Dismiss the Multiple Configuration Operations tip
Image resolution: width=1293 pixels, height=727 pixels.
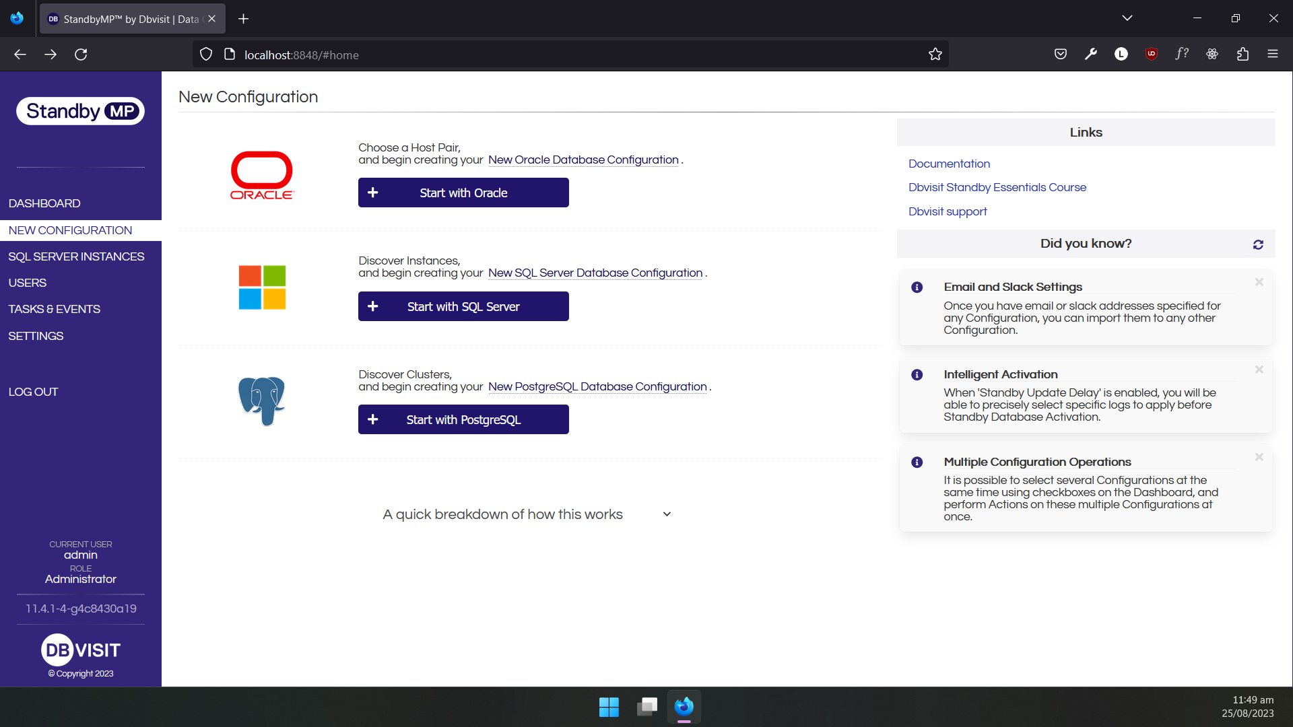(1259, 457)
